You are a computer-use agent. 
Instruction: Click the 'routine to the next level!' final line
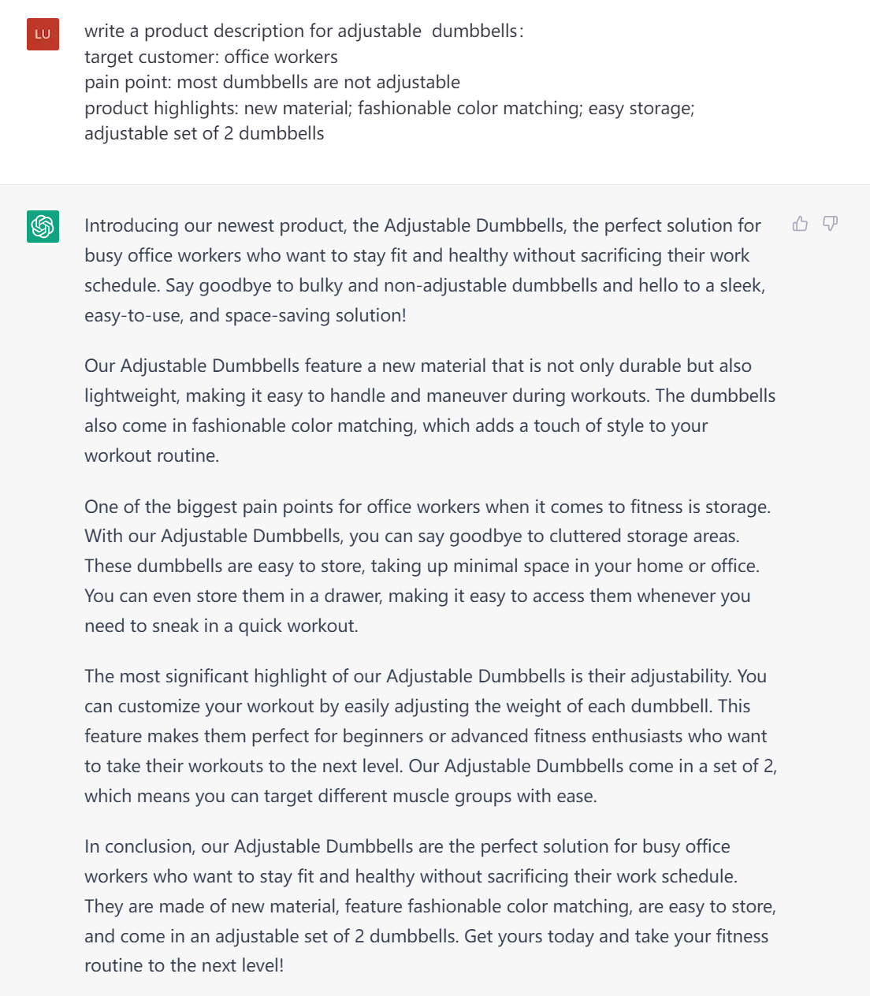click(184, 966)
